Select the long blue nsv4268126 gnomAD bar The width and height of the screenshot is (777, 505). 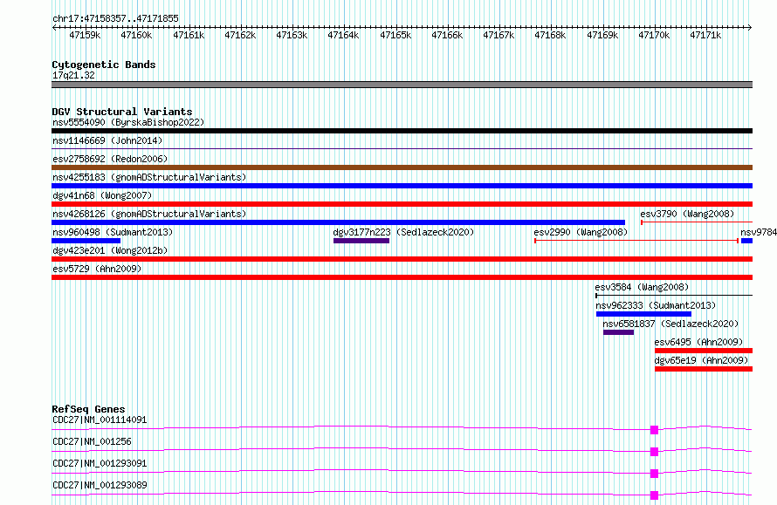339,222
